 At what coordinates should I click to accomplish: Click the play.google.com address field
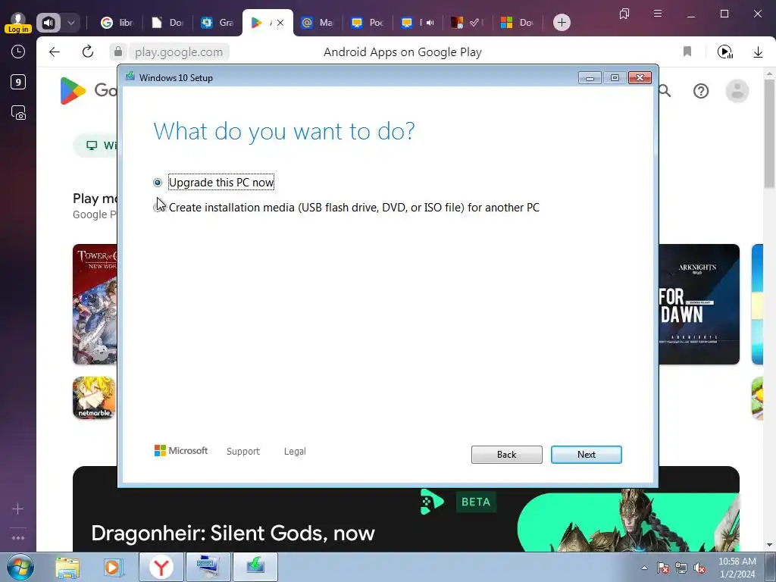(179, 52)
